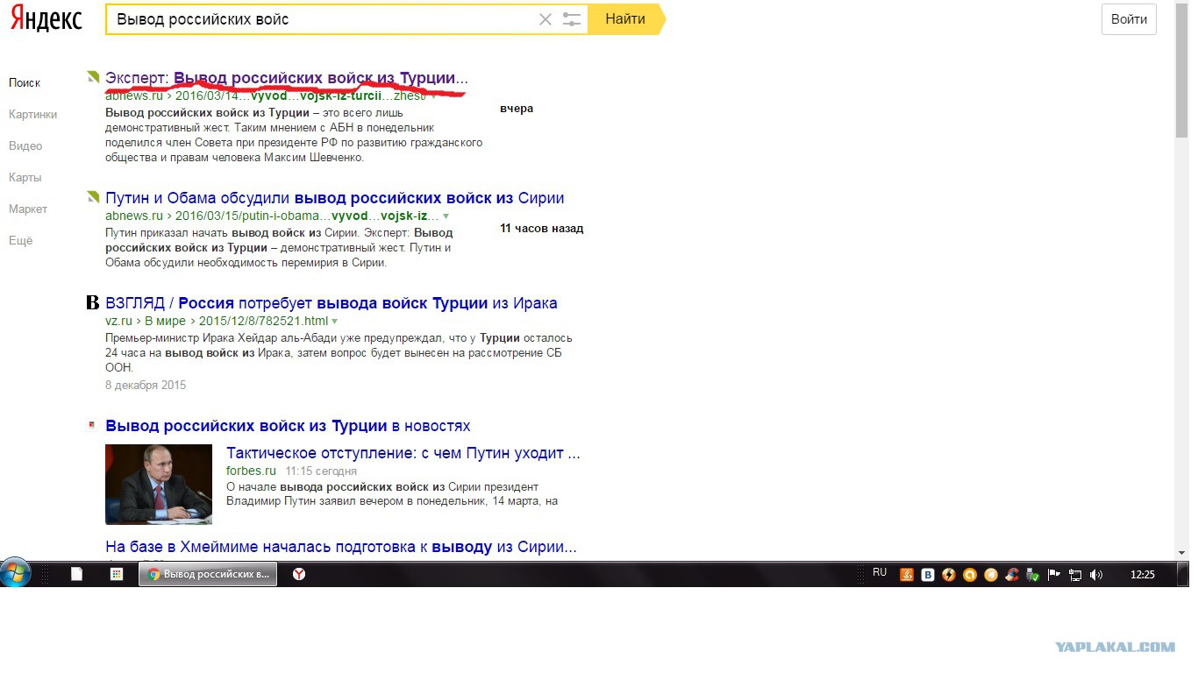
Task: Click the Яндекс logo
Action: pyautogui.click(x=46, y=18)
